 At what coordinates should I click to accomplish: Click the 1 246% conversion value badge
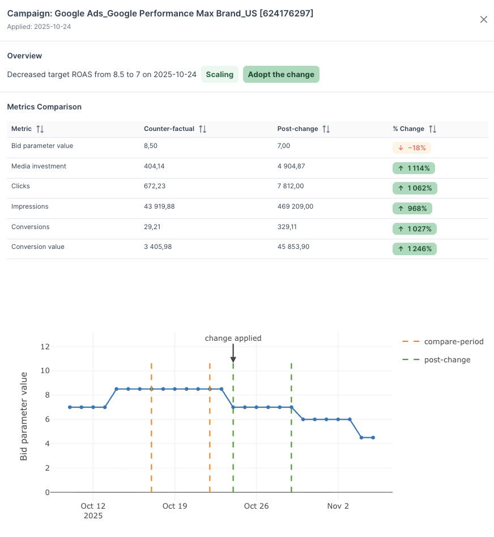[414, 249]
